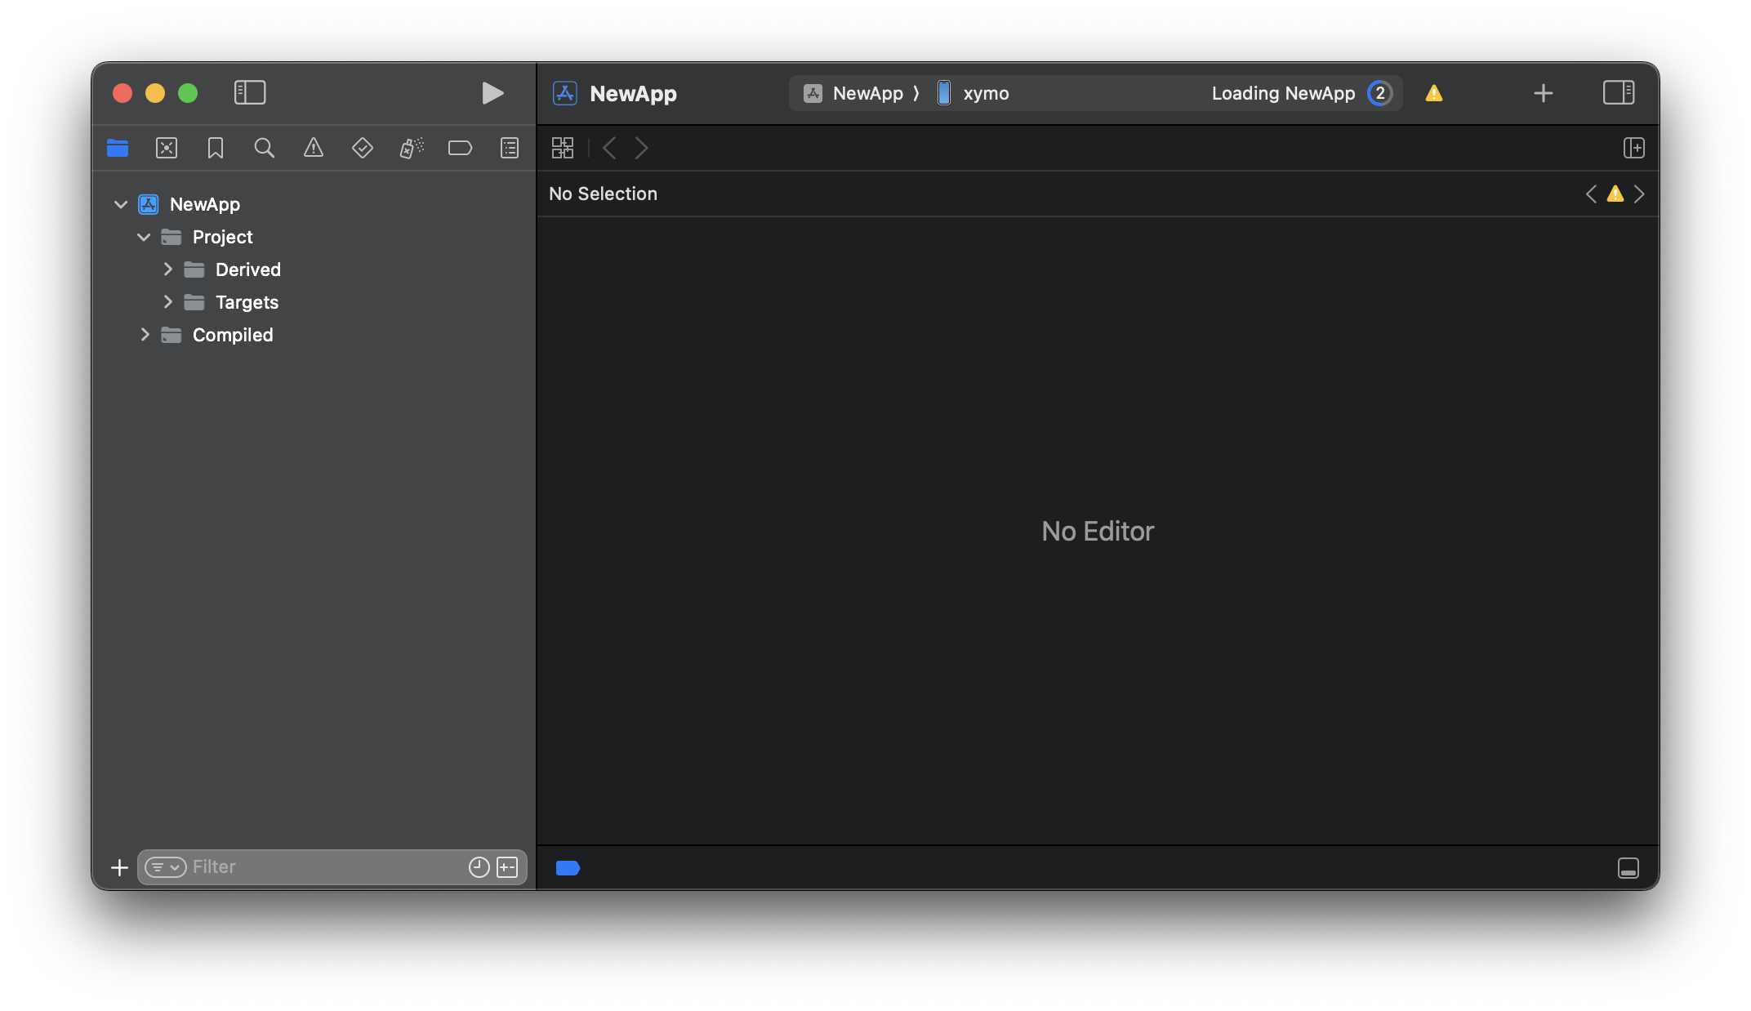Expand the Targets folder
1751x1011 pixels.
167,302
